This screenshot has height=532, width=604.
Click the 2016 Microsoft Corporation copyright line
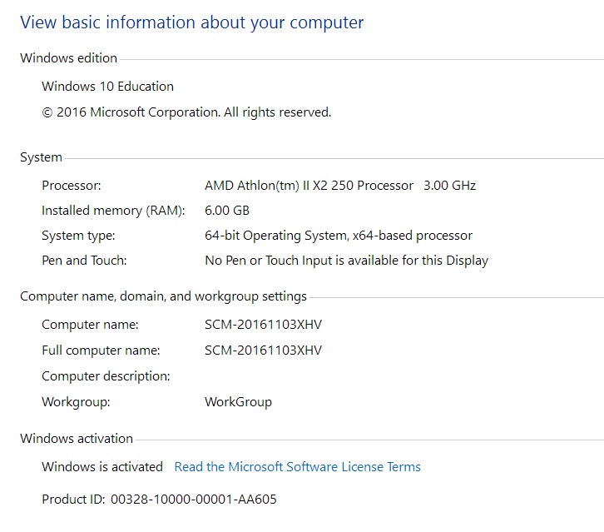point(186,112)
